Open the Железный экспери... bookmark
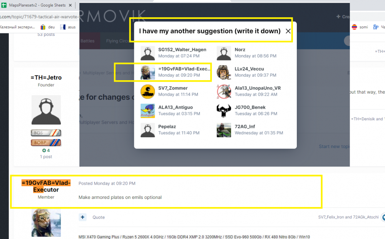Screen dimensions: 385x239 click(x=17, y=27)
